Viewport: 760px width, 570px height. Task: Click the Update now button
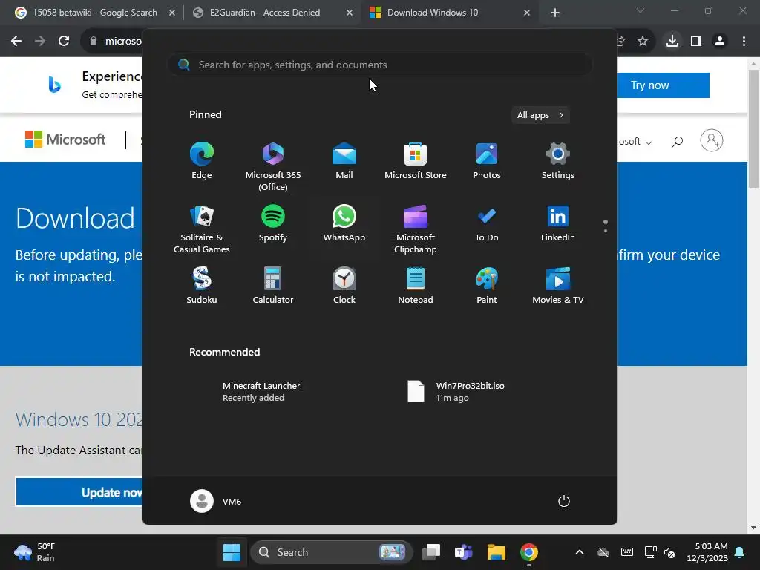click(79, 492)
